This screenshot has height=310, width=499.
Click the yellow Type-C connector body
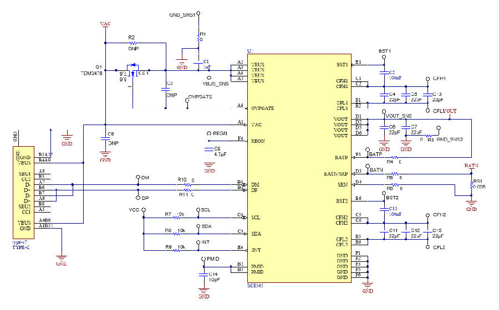click(x=23, y=193)
